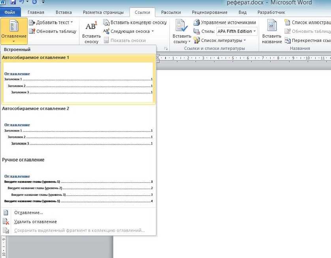The width and height of the screenshot is (331, 258).
Task: Open the Файл tab
Action: tap(9, 12)
